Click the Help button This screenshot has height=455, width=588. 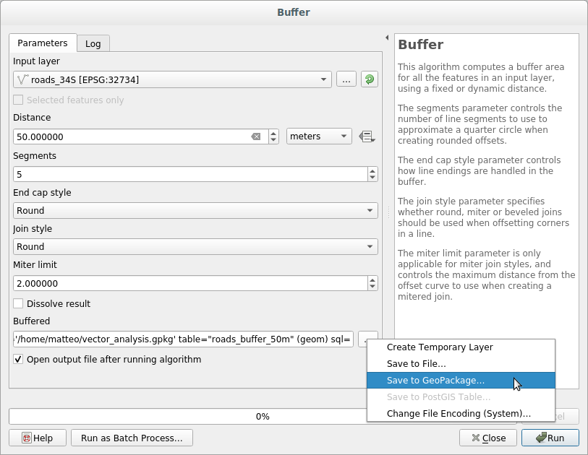click(38, 438)
